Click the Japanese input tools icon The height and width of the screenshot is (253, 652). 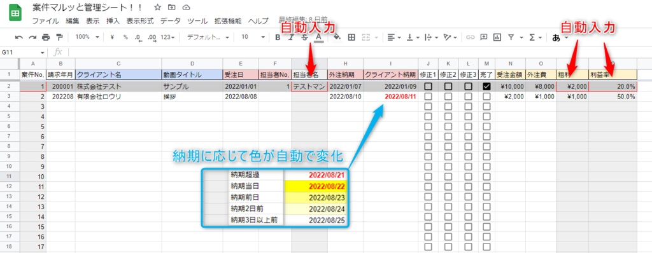(x=556, y=38)
